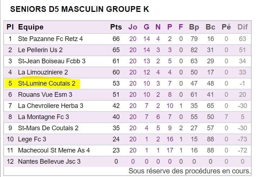Click the Bp column header
The width and height of the screenshot is (256, 177).
194,27
